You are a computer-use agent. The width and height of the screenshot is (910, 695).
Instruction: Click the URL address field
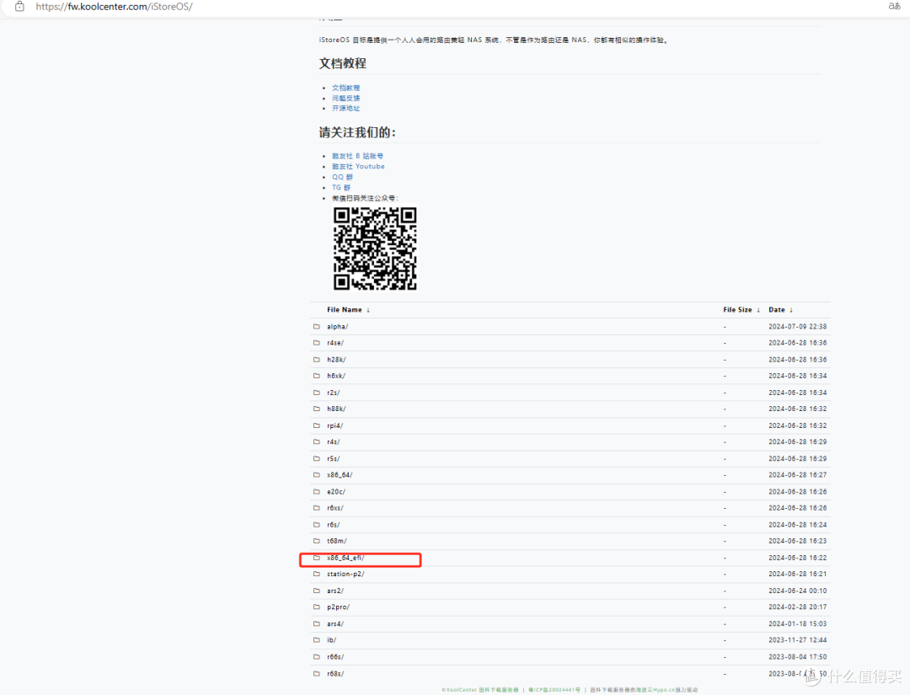[x=114, y=6]
